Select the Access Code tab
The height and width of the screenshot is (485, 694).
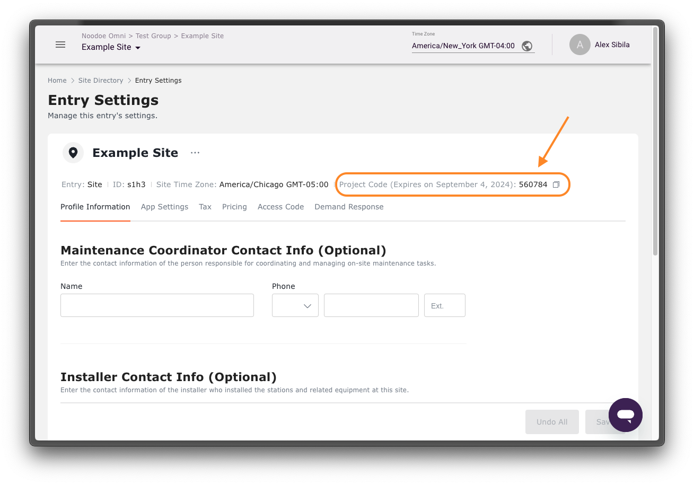(280, 207)
